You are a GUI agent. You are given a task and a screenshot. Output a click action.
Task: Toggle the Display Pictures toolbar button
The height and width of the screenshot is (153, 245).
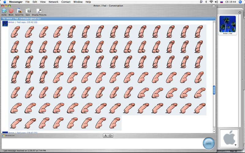point(39,11)
